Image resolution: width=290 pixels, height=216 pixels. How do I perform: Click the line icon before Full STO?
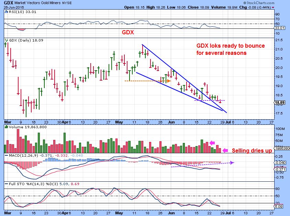(x=6, y=184)
